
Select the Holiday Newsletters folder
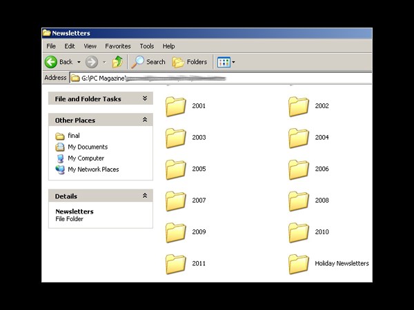299,264
